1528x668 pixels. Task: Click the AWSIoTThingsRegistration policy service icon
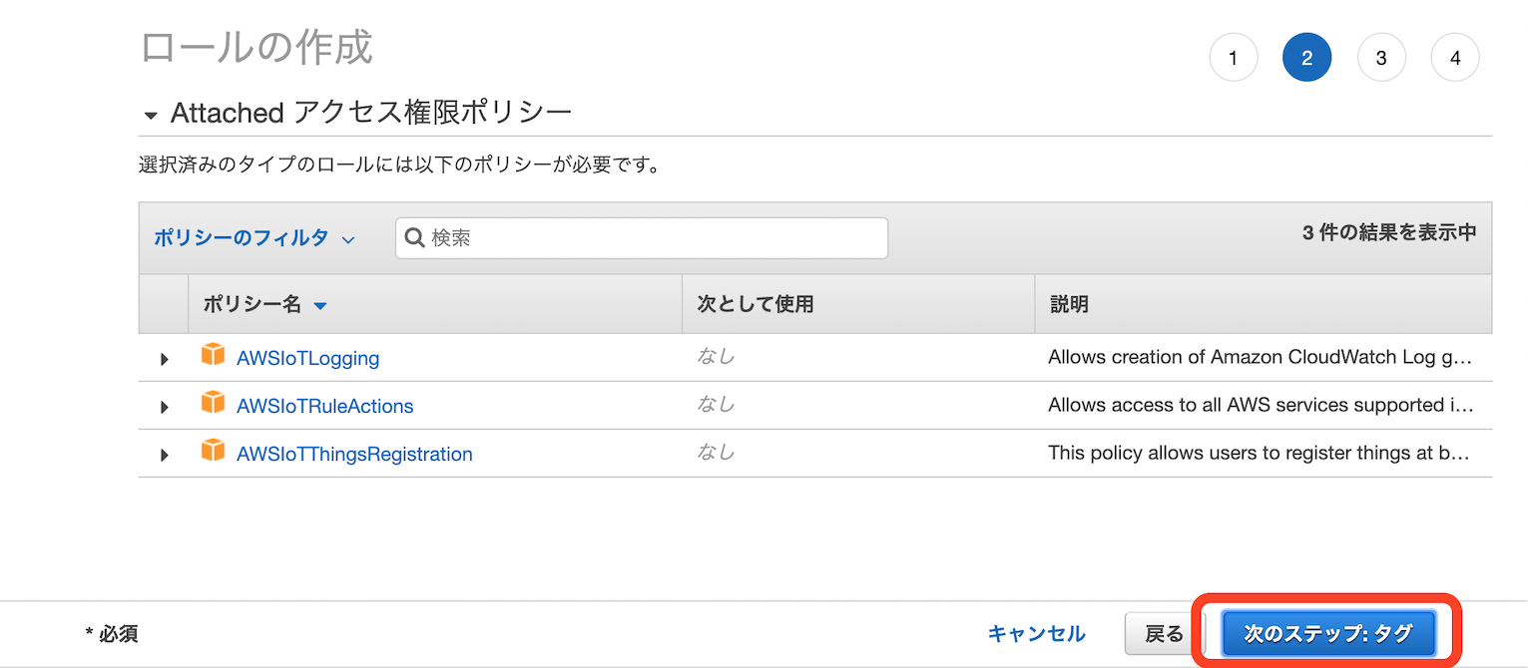click(214, 454)
